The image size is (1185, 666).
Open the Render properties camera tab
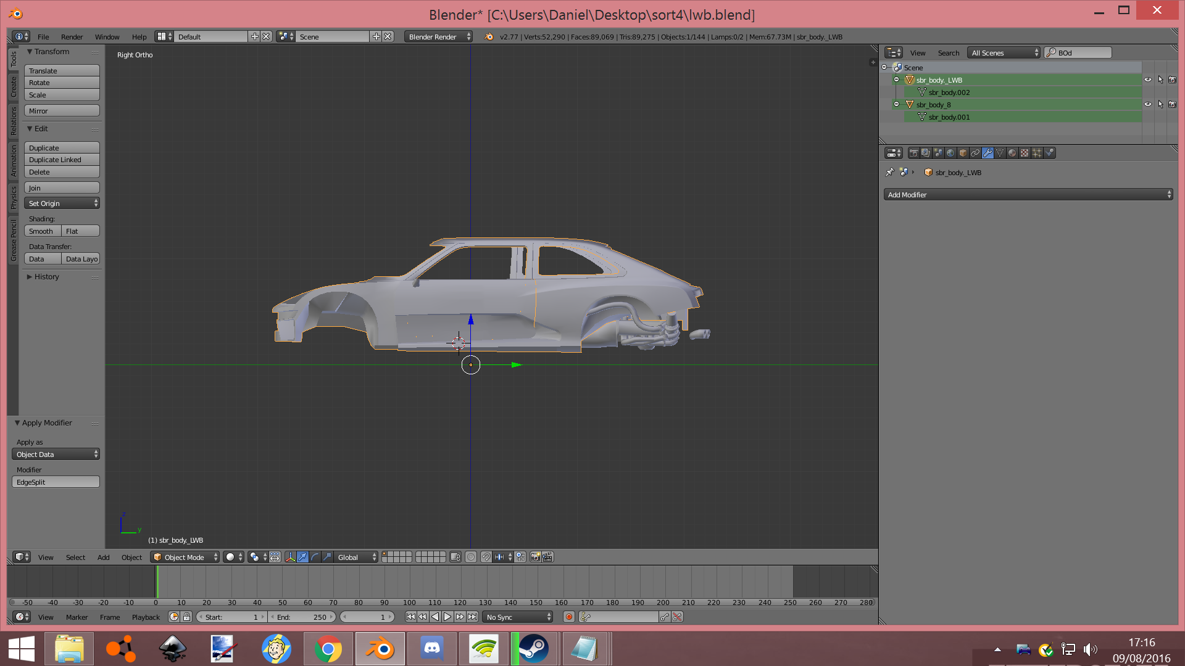(x=913, y=153)
